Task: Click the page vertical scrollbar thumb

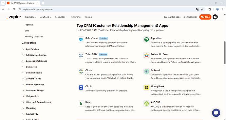Action: point(225,53)
